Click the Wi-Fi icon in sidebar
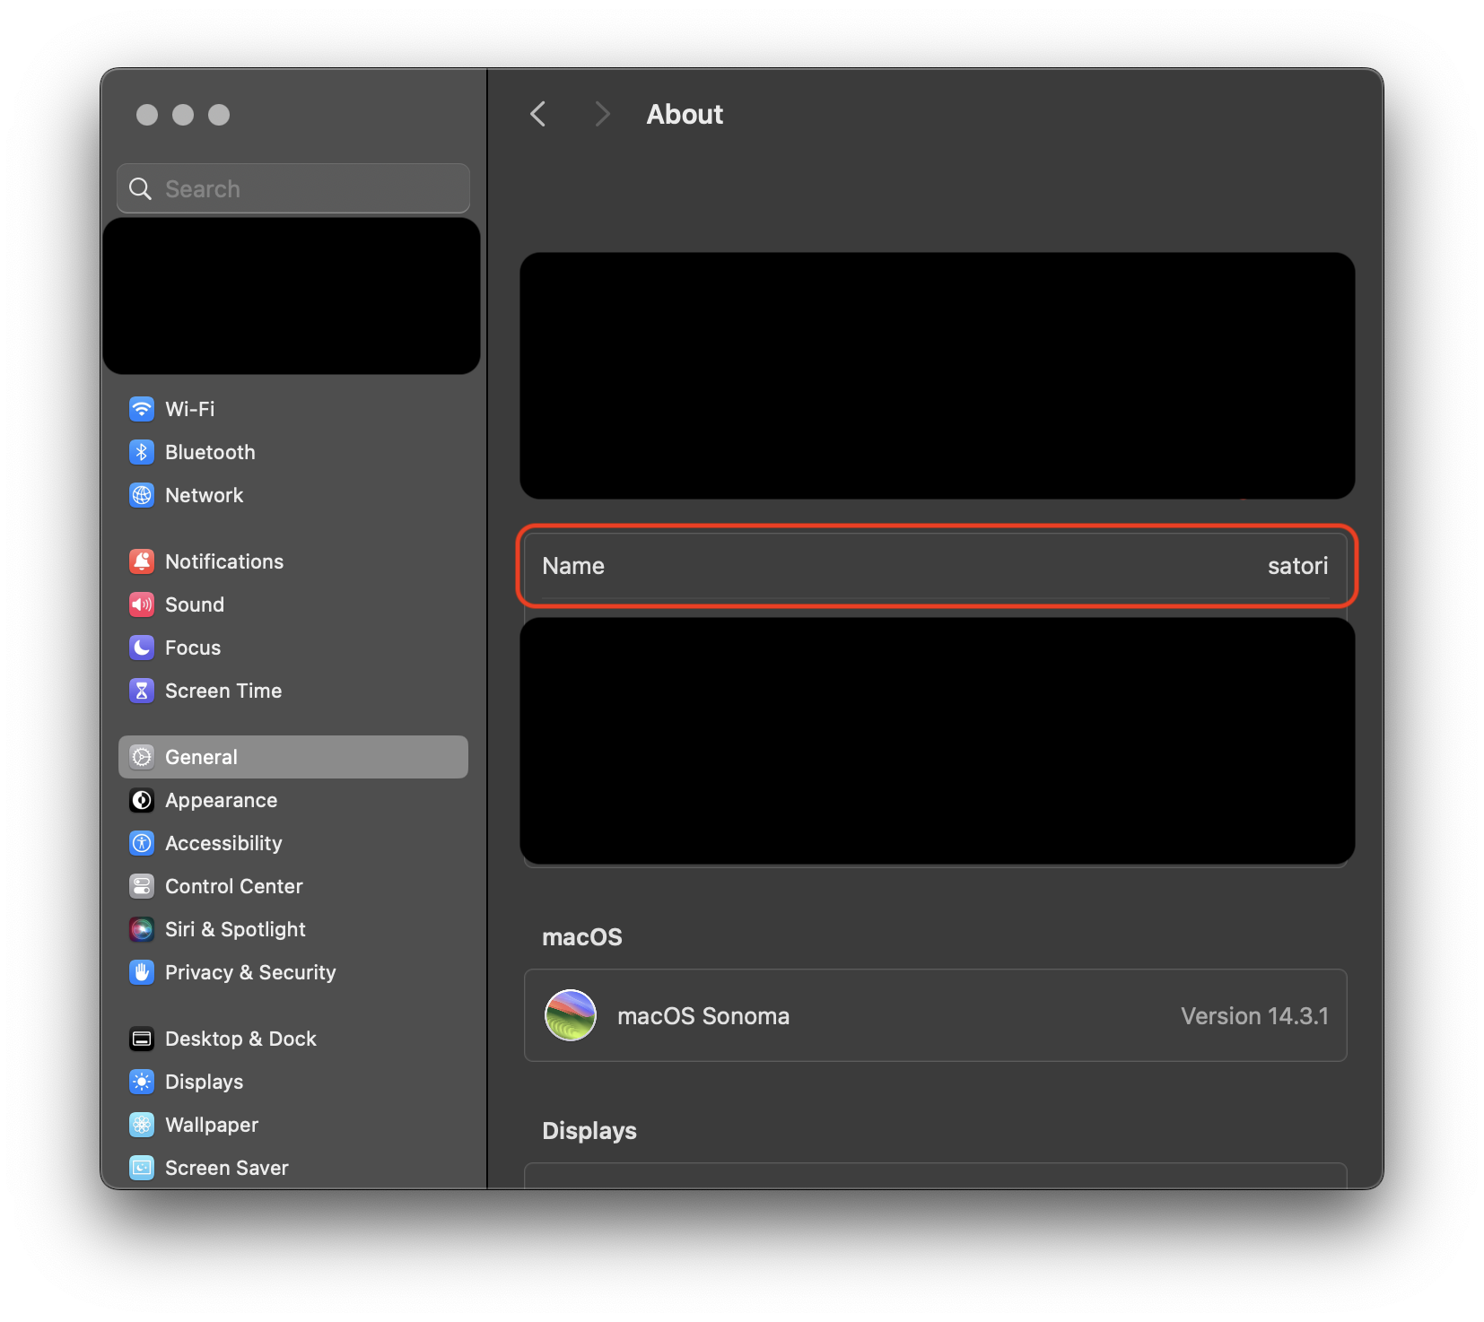 (x=142, y=409)
